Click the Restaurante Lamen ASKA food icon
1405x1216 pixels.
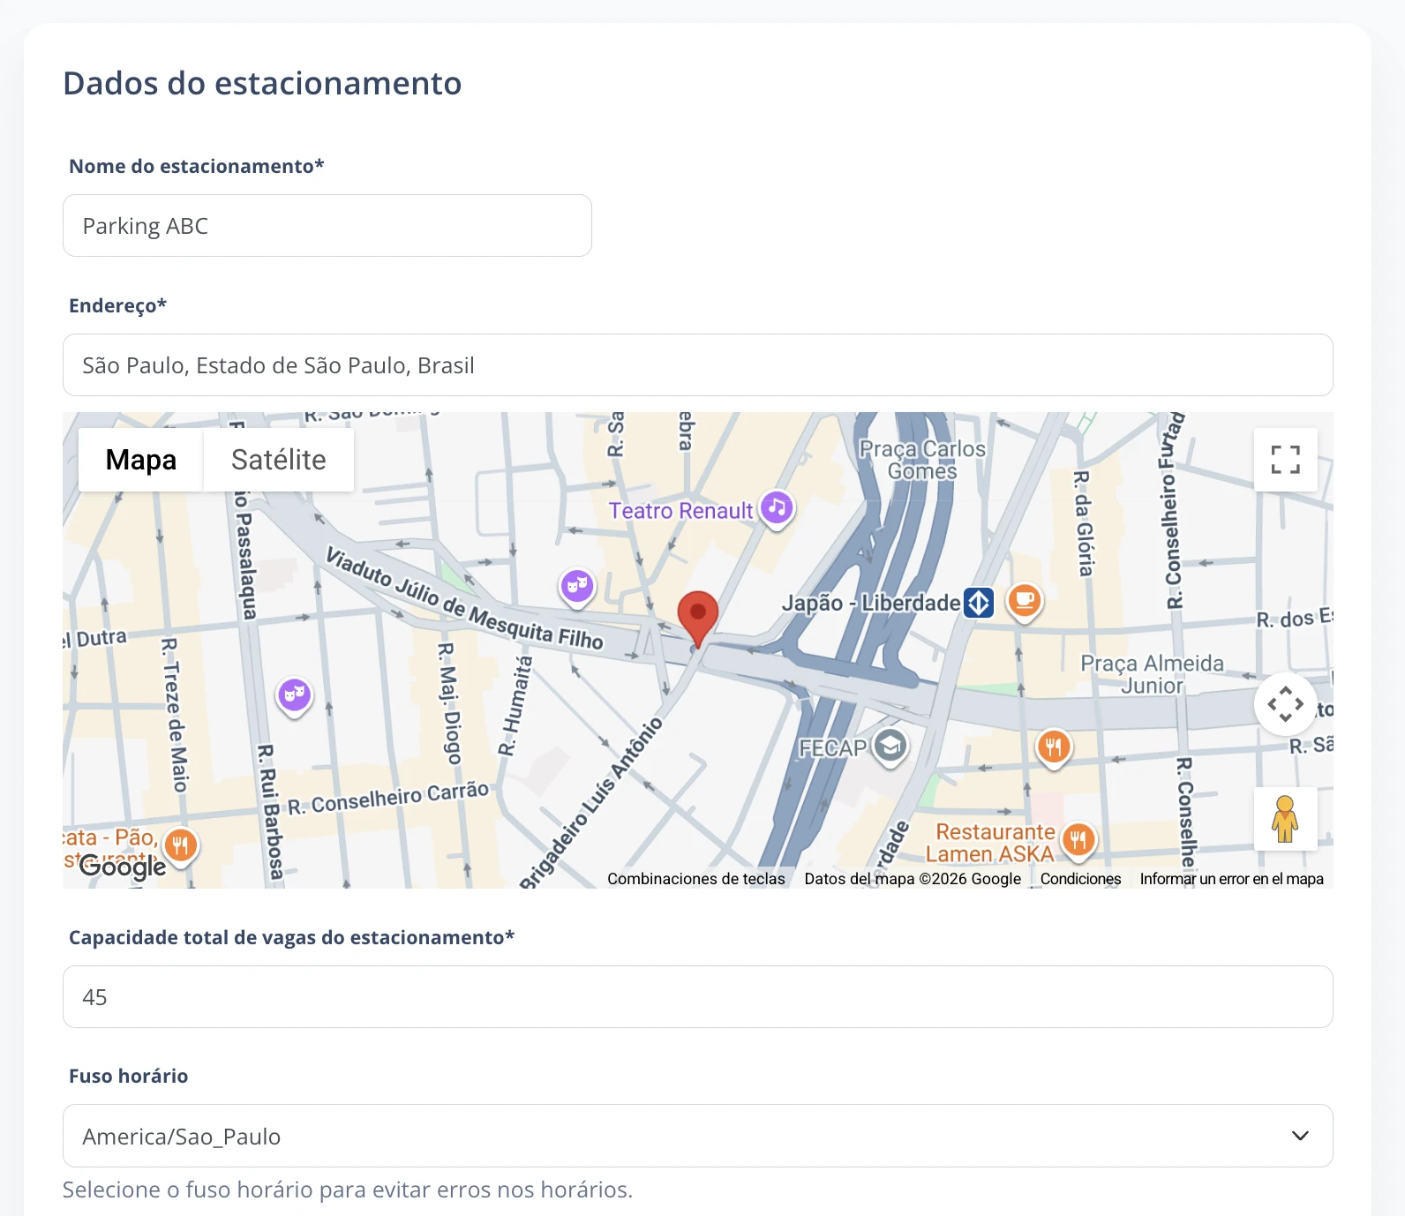click(1078, 840)
